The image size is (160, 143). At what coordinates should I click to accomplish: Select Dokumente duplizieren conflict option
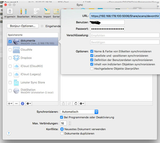62,134
